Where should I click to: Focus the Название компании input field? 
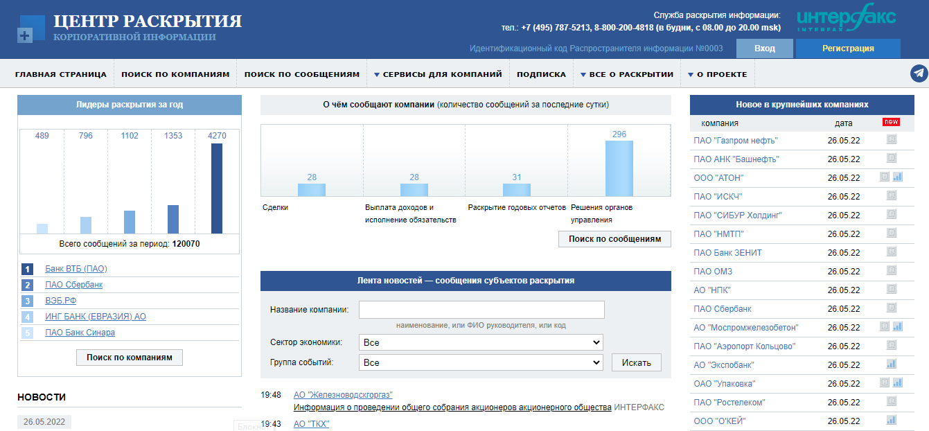481,310
